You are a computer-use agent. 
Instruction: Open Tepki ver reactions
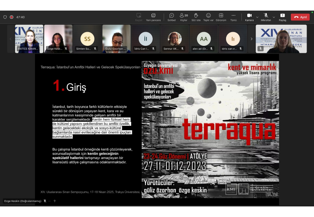[208, 17]
